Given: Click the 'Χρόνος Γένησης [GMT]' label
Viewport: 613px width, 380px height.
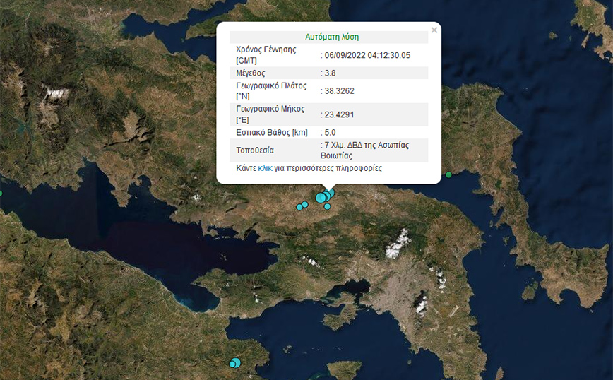Looking at the screenshot, I should tap(266, 55).
